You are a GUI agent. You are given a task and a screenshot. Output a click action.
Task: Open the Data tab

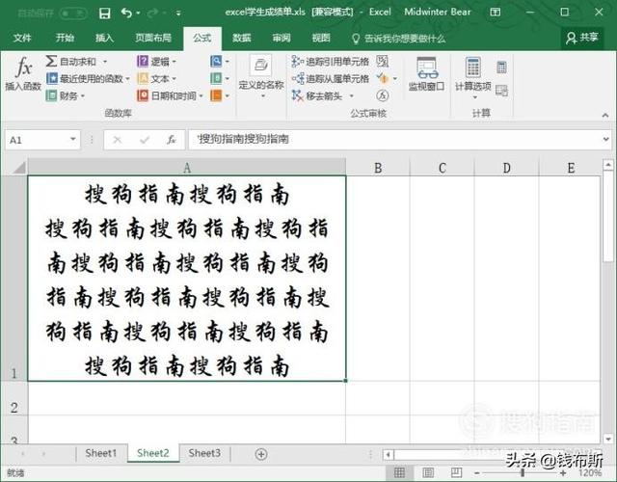(x=241, y=38)
